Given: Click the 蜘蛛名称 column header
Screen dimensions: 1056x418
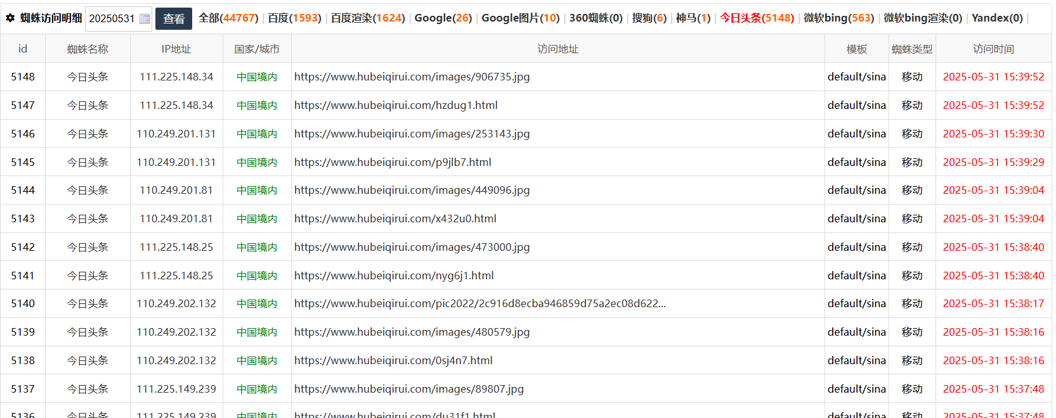Looking at the screenshot, I should (88, 49).
